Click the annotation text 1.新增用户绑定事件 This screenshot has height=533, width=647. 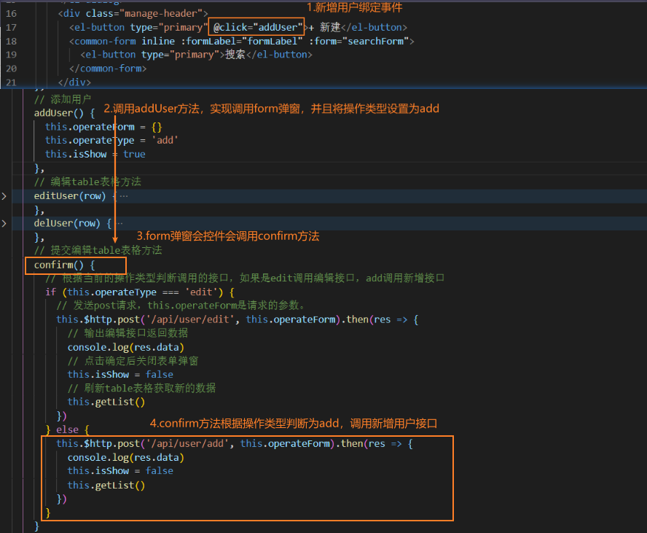(x=354, y=7)
